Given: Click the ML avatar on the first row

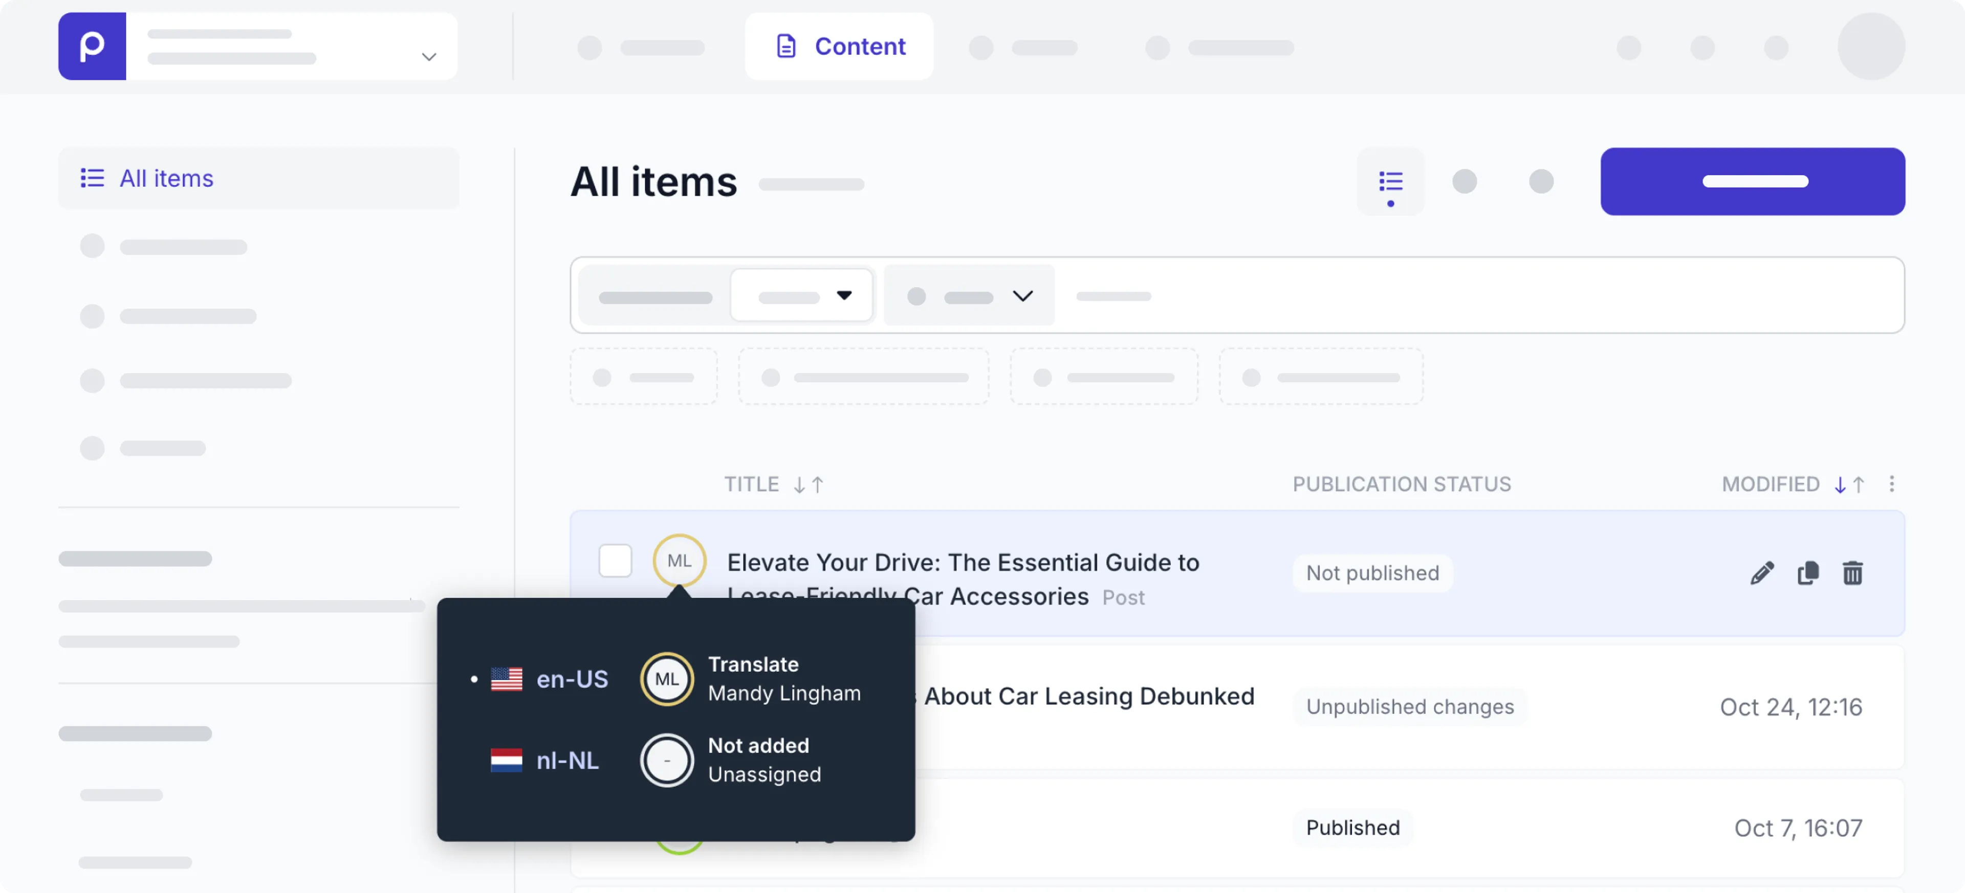Looking at the screenshot, I should 679,561.
